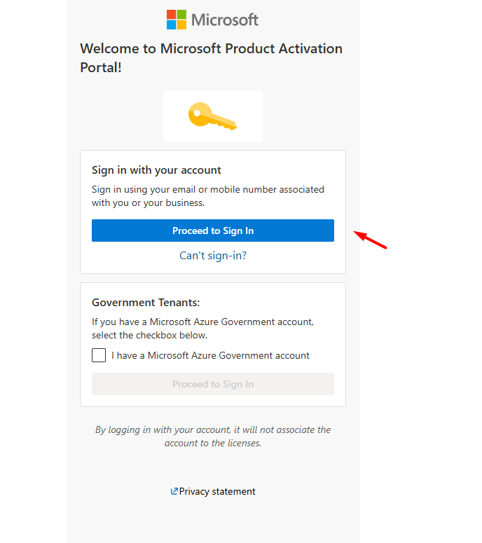Open the Can't sign-in? link
The height and width of the screenshot is (543, 482).
tap(213, 256)
